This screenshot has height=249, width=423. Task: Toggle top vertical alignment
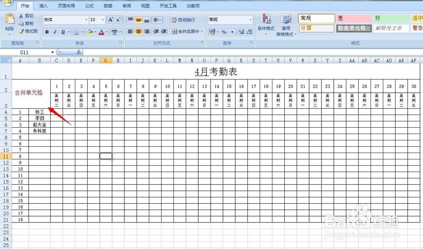click(x=130, y=20)
